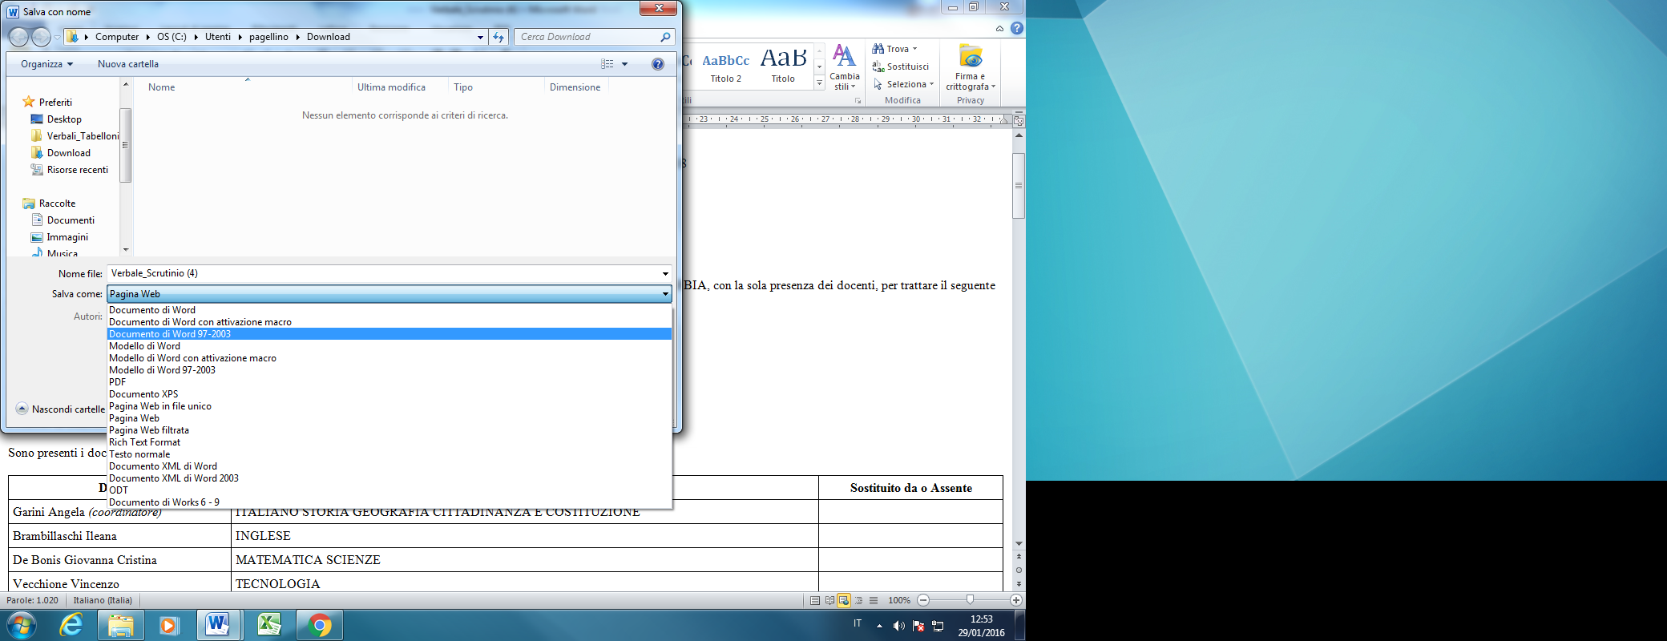Open Internet Explorer from taskbar
Viewport: 1667px width, 641px height.
(71, 625)
